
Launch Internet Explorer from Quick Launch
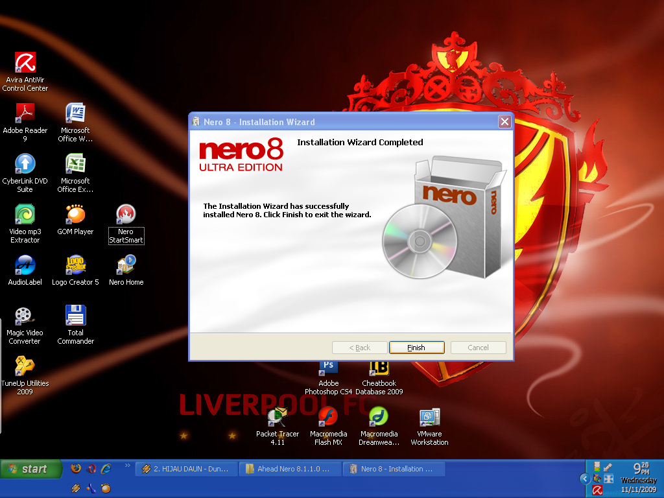click(x=106, y=468)
